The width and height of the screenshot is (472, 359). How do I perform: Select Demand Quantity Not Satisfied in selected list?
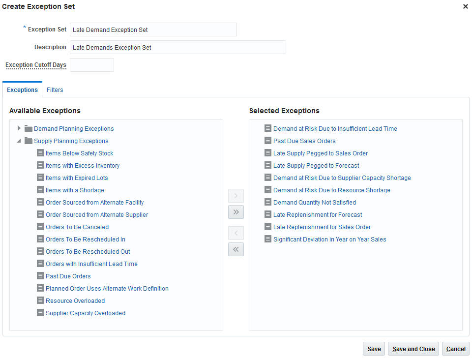point(315,202)
